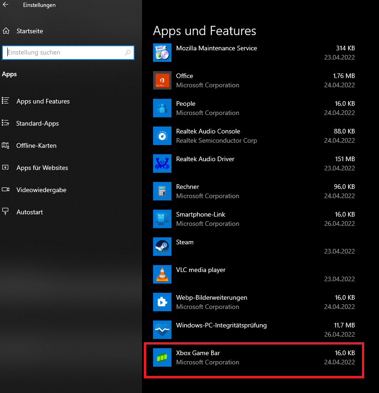
Task: Click Realtek Semiconductor Corp publisher text
Action: pyautogui.click(x=216, y=140)
